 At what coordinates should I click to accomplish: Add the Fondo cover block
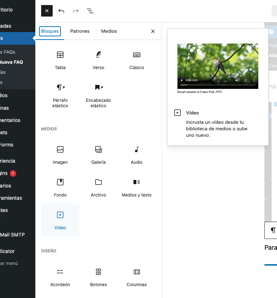60,187
